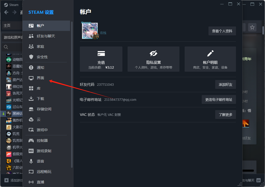Viewport: 265px width, 187px height.
Task: Open Game Recording (游戏录制) REC icon
Action: [x=31, y=151]
